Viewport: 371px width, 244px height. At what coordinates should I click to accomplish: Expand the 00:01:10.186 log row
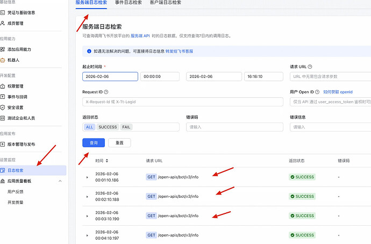(x=87, y=177)
